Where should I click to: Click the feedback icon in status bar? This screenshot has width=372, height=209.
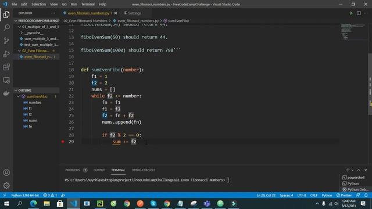tap(358, 195)
